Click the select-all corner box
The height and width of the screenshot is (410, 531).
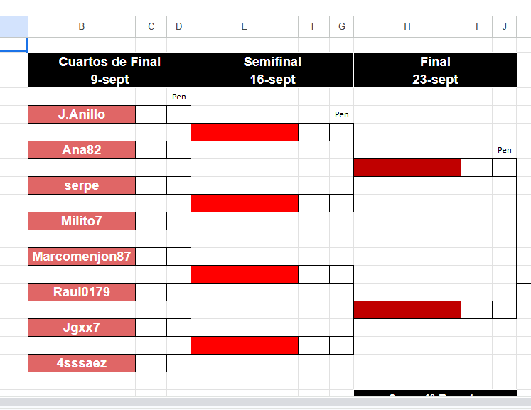pyautogui.click(x=14, y=26)
